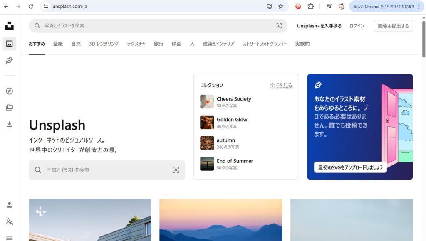This screenshot has width=426, height=241.
Task: Open the Illustrations pen icon in sidebar
Action: 9,60
